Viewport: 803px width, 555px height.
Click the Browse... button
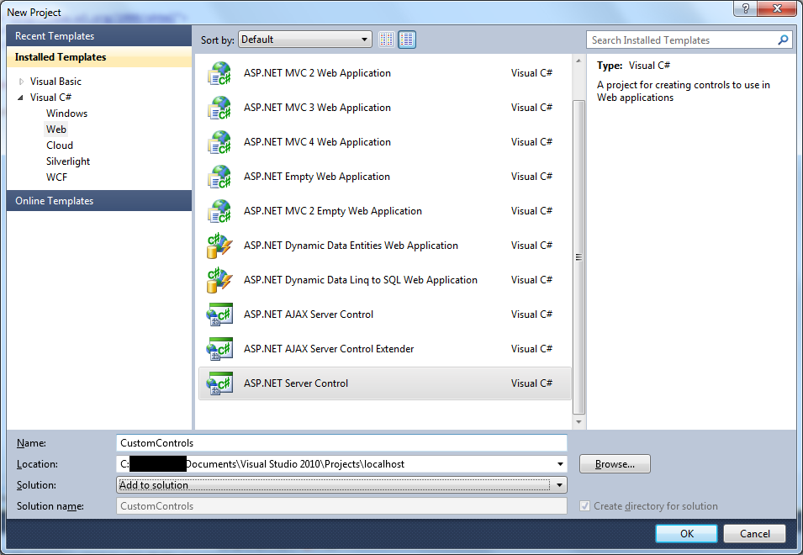pos(615,464)
